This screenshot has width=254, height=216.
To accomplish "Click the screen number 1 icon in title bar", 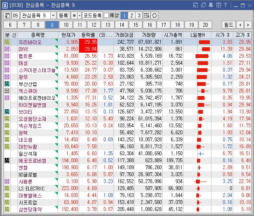I will click(5, 5).
